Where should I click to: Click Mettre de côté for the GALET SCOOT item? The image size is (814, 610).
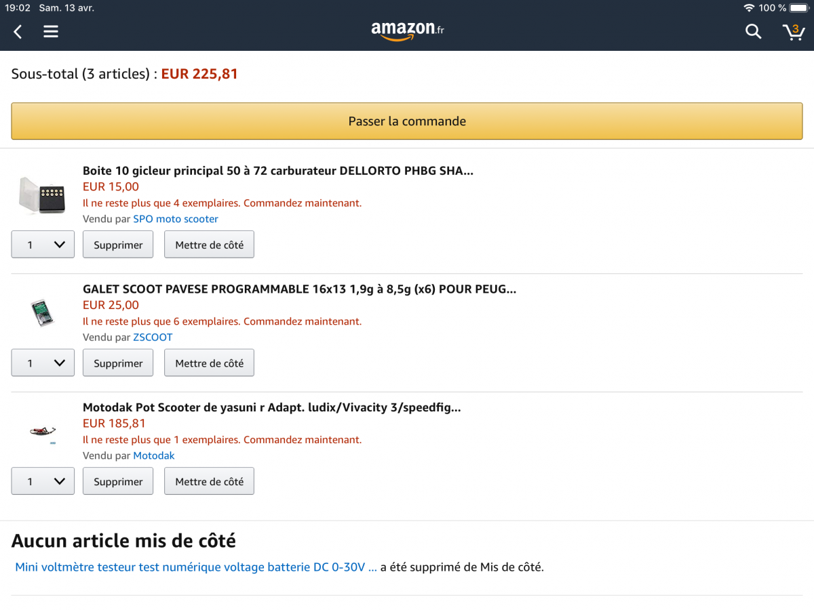point(209,363)
